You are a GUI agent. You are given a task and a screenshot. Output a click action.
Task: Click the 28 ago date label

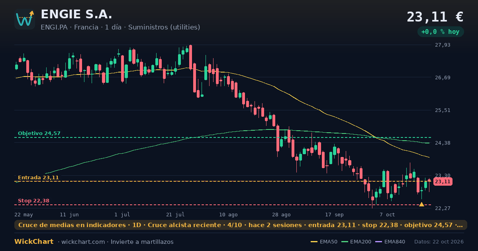[281, 214]
